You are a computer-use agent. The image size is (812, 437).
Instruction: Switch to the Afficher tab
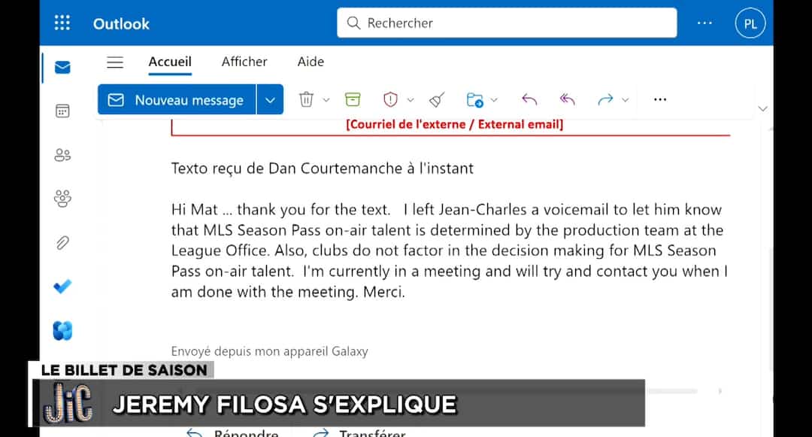(x=244, y=62)
